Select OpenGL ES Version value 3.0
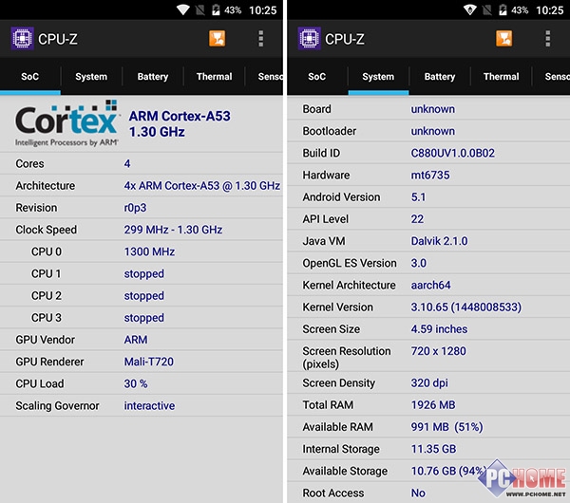570x503 pixels. pyautogui.click(x=418, y=263)
